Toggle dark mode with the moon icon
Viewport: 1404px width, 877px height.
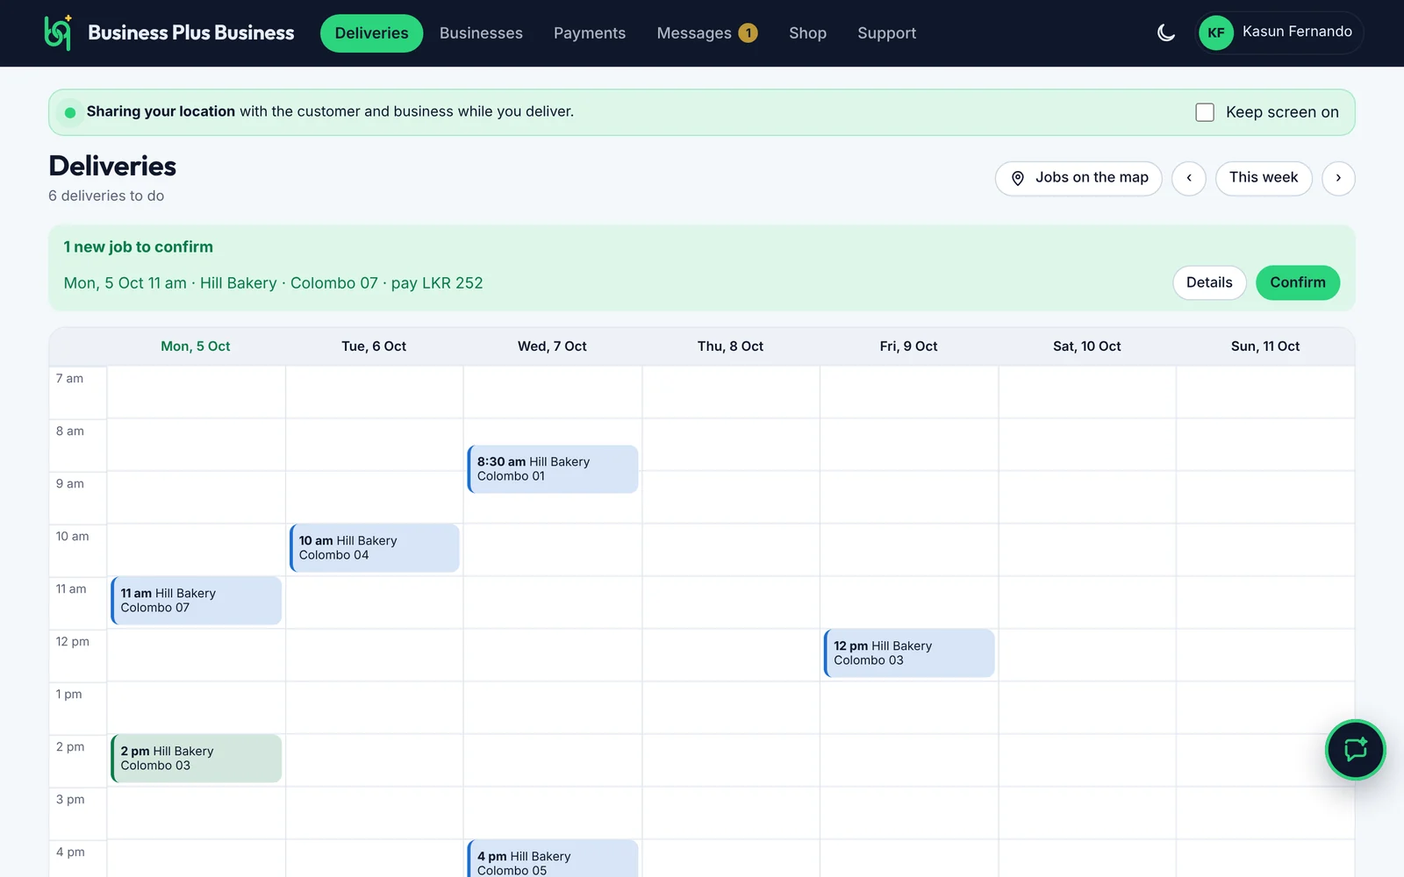click(1166, 33)
